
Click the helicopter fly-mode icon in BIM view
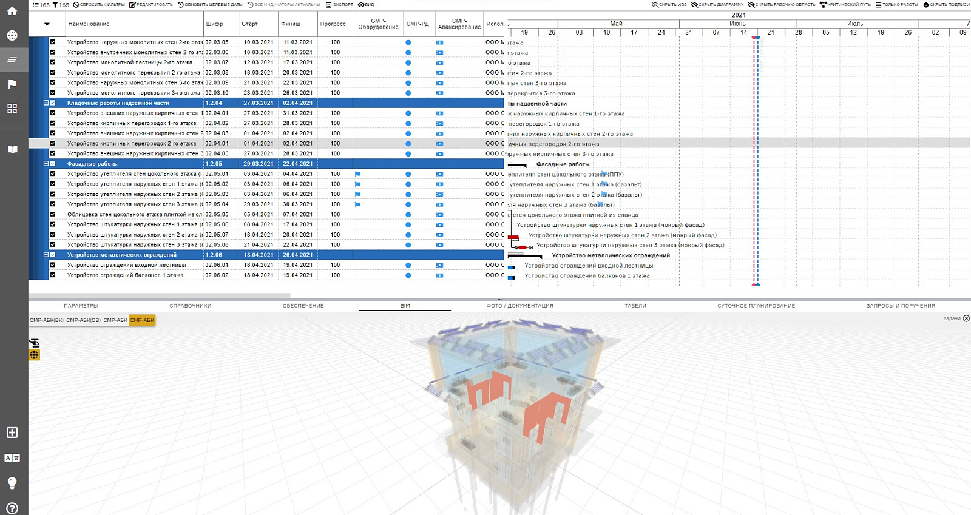[35, 343]
